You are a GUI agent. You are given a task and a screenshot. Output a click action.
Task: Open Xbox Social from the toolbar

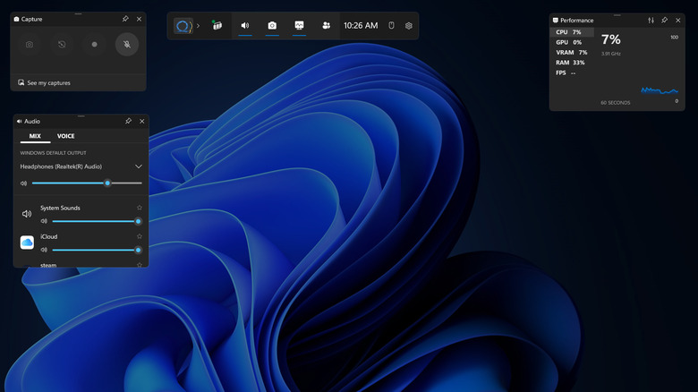[x=326, y=25]
